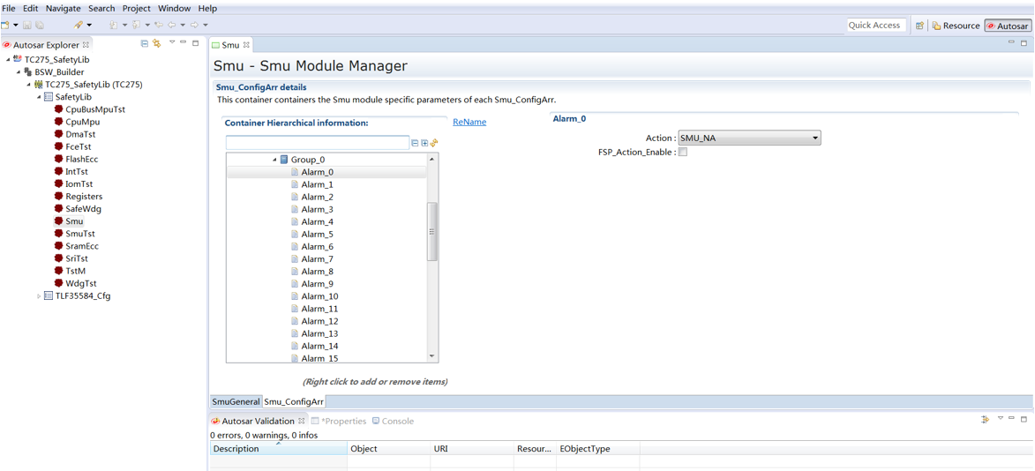
Task: Open the Project menu
Action: click(x=137, y=9)
